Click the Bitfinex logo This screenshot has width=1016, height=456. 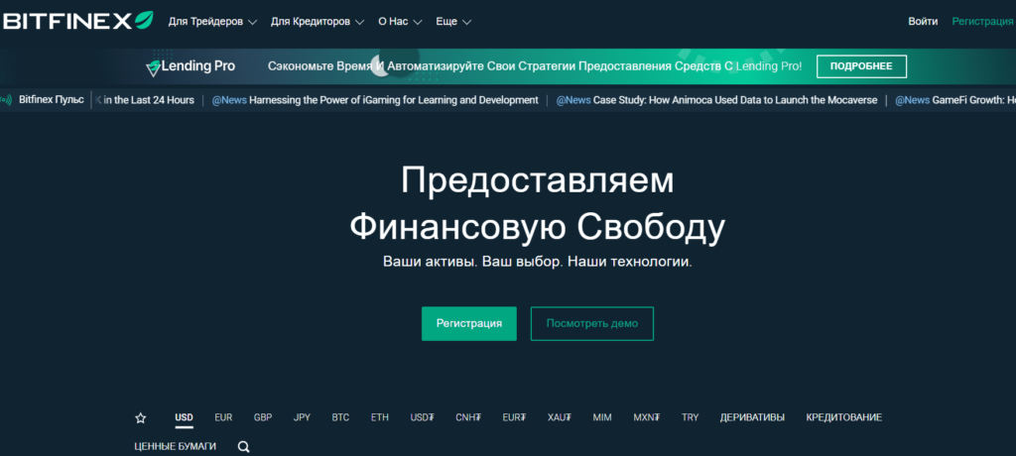coord(77,21)
